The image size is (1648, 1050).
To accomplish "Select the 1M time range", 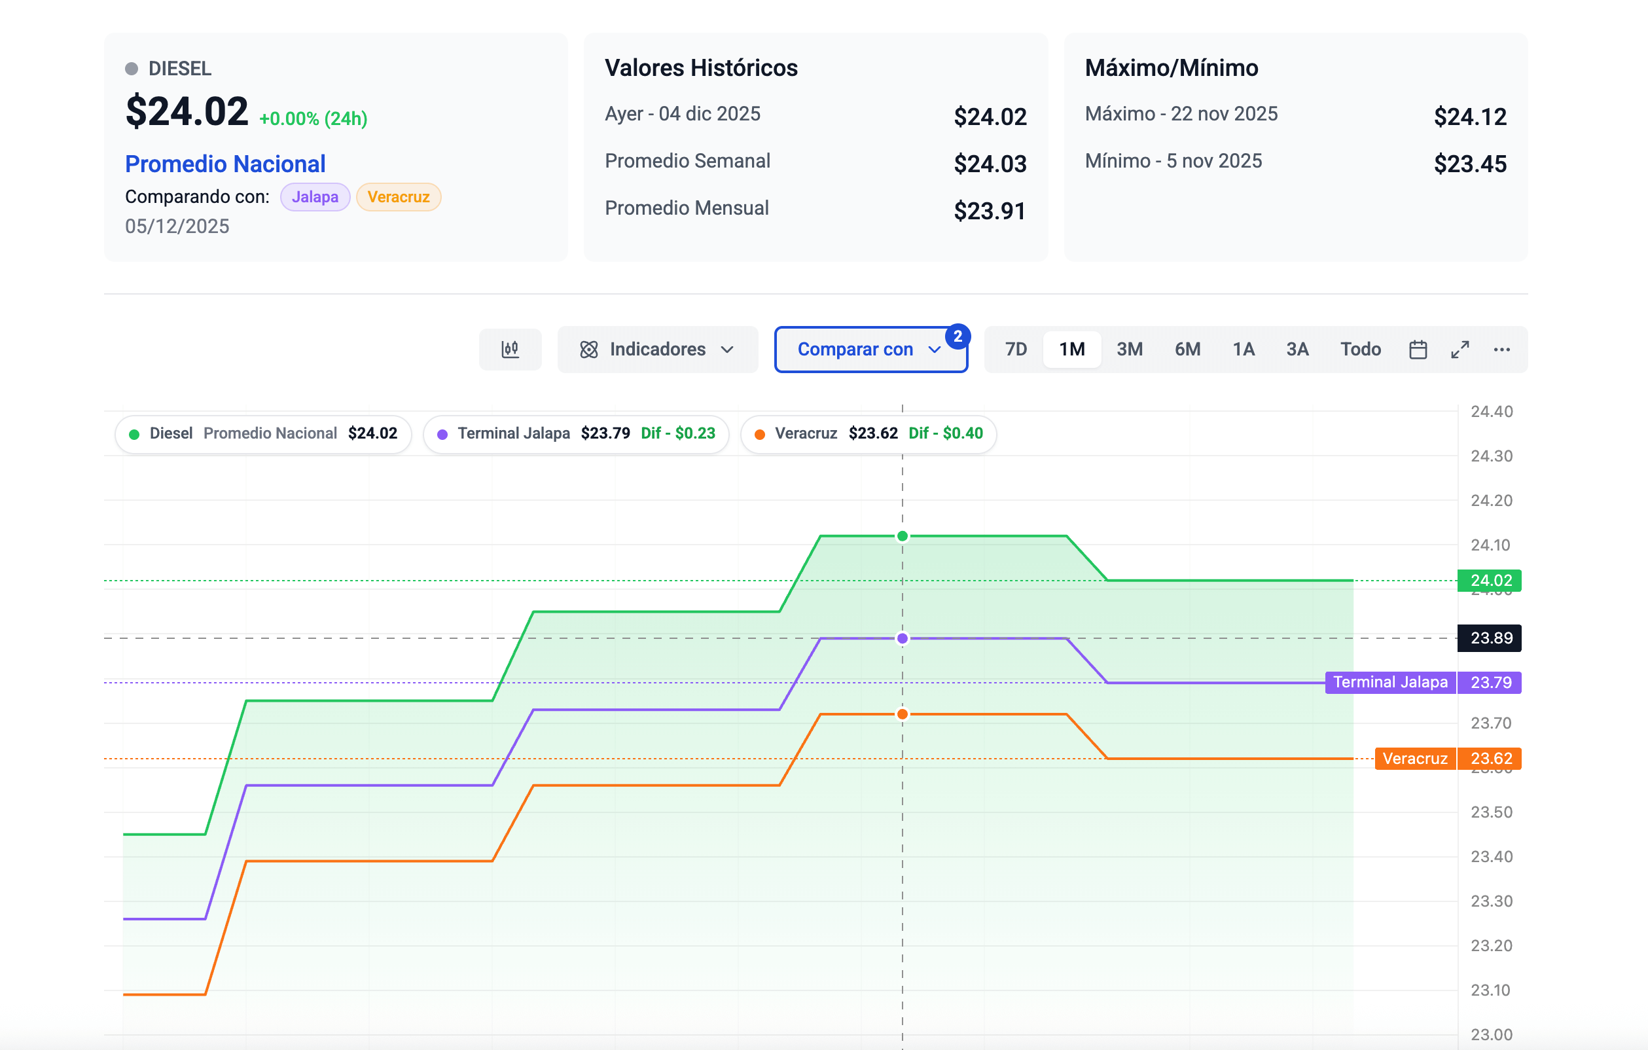I will (1072, 349).
